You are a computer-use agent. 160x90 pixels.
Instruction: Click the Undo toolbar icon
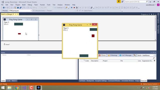[x=24, y=8]
